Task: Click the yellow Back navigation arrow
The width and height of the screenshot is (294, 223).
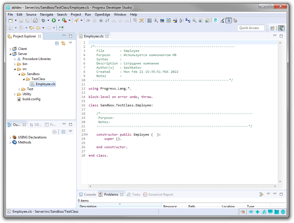Action: [x=38, y=28]
